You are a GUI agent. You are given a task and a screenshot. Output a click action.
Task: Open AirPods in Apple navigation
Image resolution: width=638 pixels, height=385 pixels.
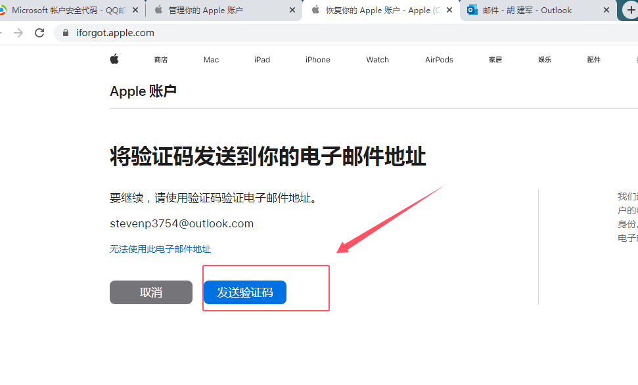[x=439, y=60]
